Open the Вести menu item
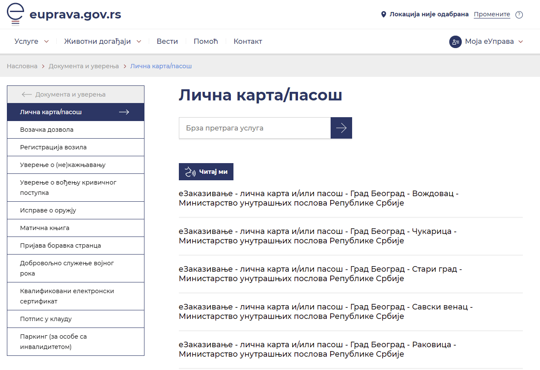Screen dimensions: 540x370 (167, 42)
